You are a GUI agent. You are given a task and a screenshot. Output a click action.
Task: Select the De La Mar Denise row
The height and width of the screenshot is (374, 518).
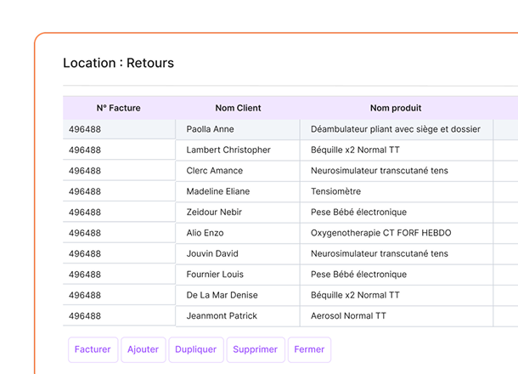coord(222,295)
